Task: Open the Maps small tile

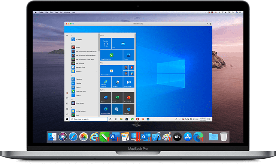Action: click(132, 68)
